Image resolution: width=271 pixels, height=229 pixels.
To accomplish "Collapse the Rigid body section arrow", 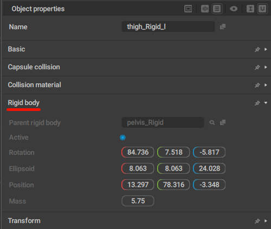I will tap(266, 103).
